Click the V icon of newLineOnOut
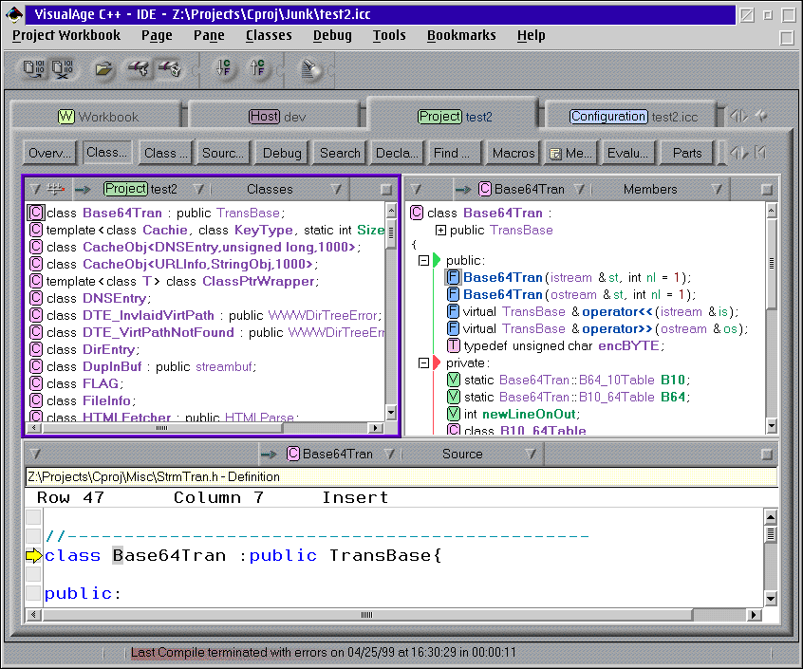The width and height of the screenshot is (803, 669). 453,414
